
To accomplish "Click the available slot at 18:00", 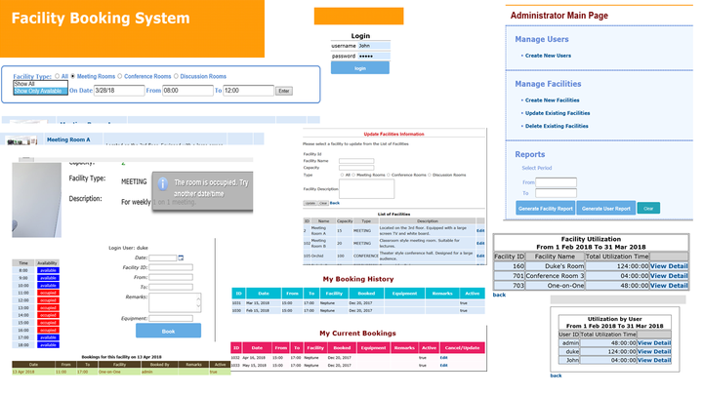I will click(x=48, y=345).
